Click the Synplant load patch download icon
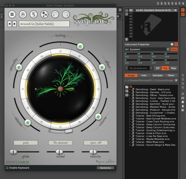Image resolution: width=186 pixels, height=179 pixels. [23, 14]
